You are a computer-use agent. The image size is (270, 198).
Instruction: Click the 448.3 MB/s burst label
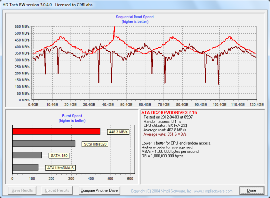[118, 132]
